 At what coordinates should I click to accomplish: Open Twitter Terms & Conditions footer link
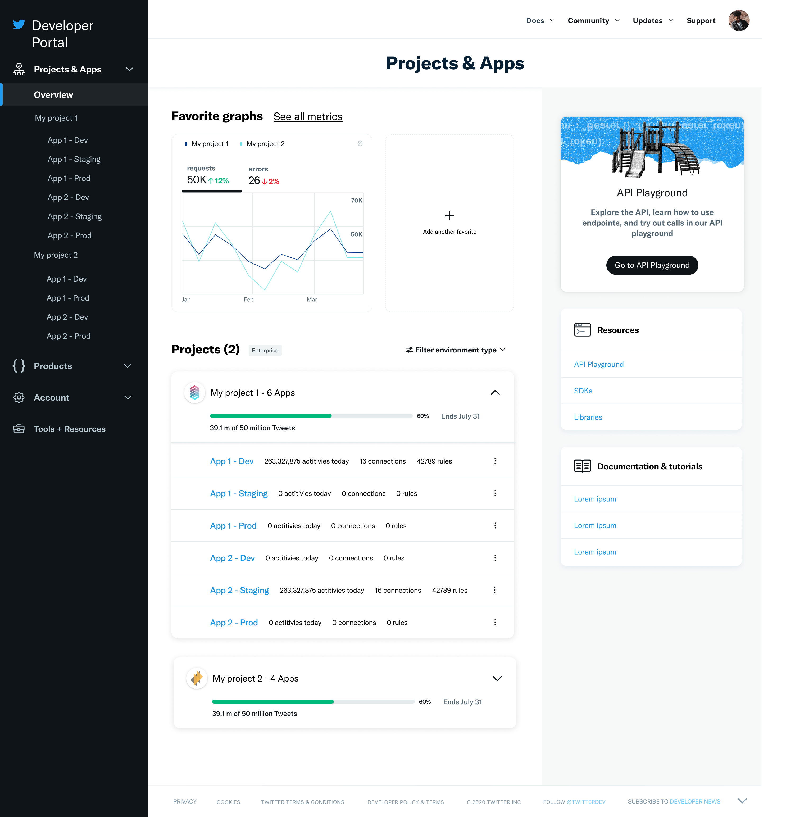pyautogui.click(x=302, y=802)
